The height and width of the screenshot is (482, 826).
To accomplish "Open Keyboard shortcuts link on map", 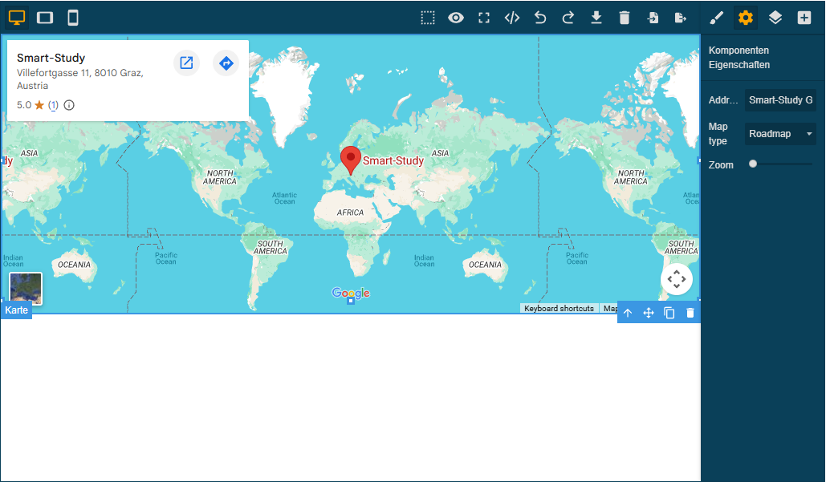I will (559, 308).
